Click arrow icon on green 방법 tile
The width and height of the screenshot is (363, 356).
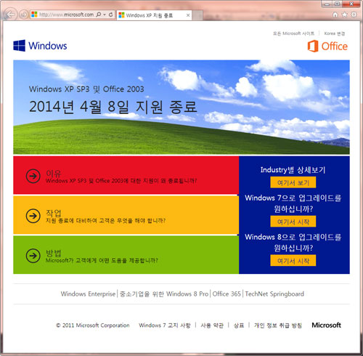coord(33,256)
